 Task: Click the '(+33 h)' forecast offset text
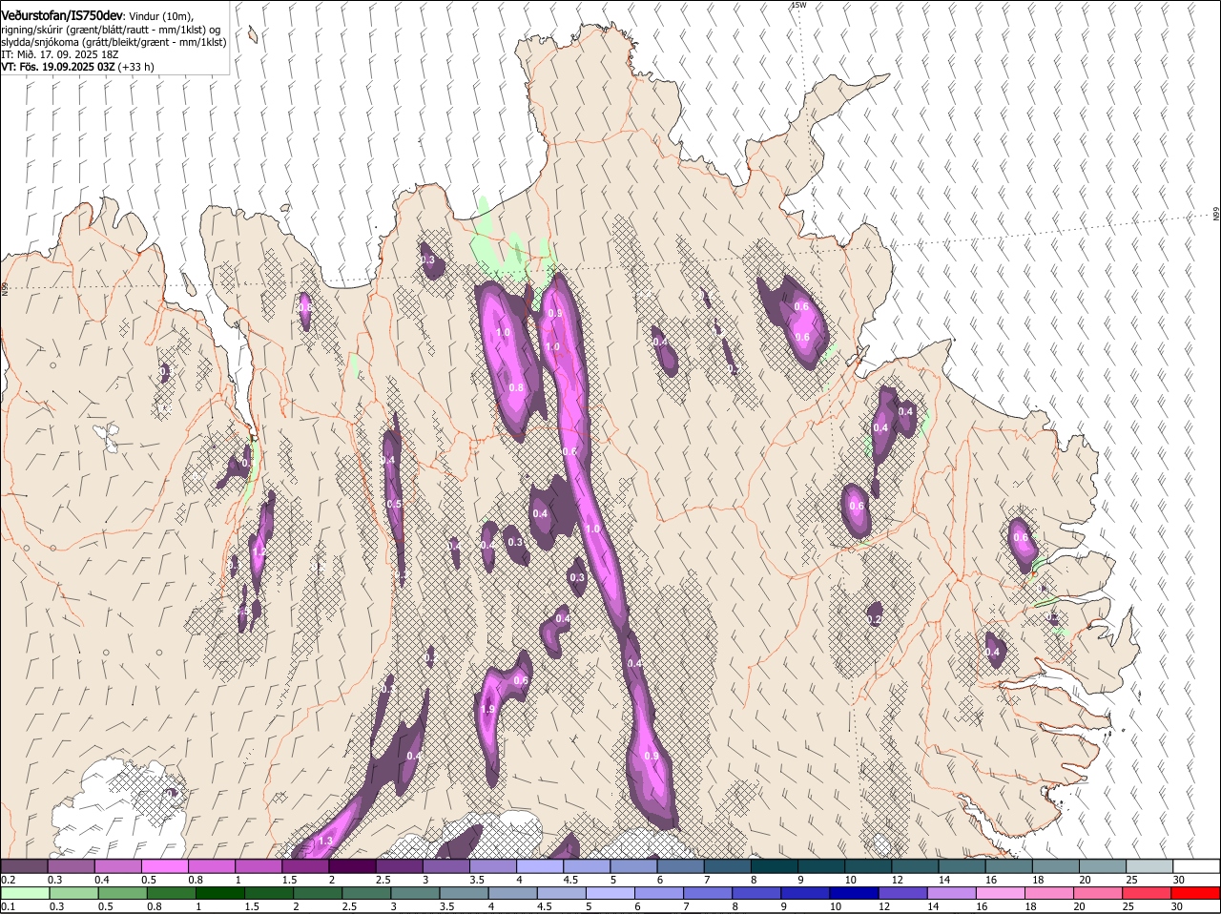tap(136, 67)
